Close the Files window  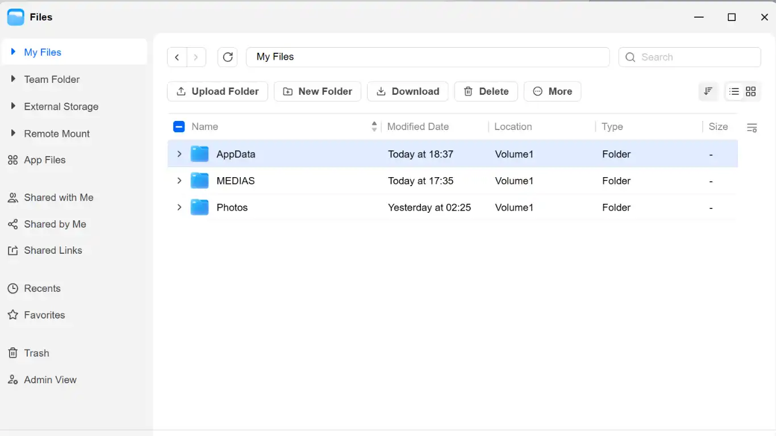pyautogui.click(x=765, y=17)
